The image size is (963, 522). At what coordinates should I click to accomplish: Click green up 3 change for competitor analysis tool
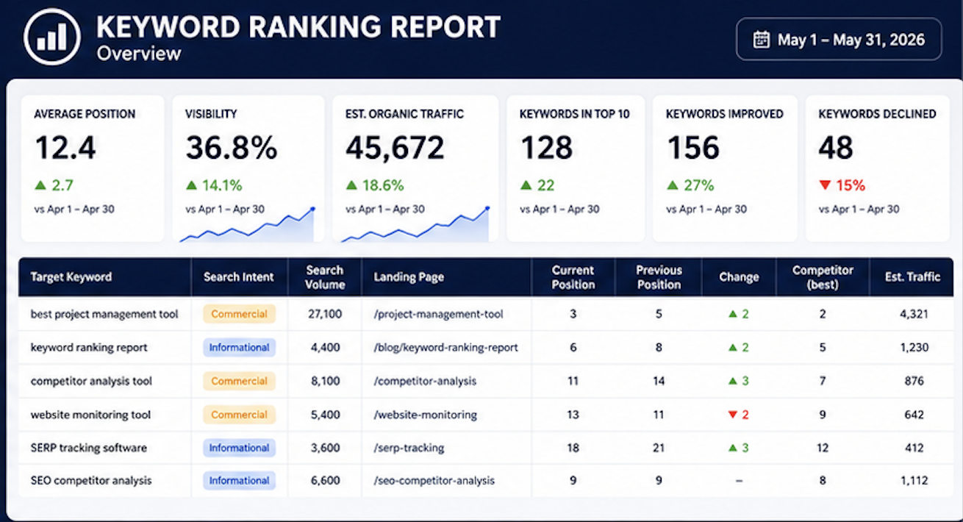[x=739, y=381]
